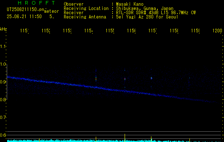Click the 1200 time axis label

tap(217, 31)
